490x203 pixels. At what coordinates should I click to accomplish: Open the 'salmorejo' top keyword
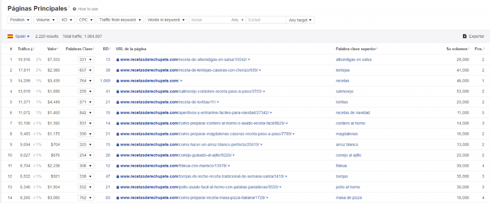[x=345, y=91]
